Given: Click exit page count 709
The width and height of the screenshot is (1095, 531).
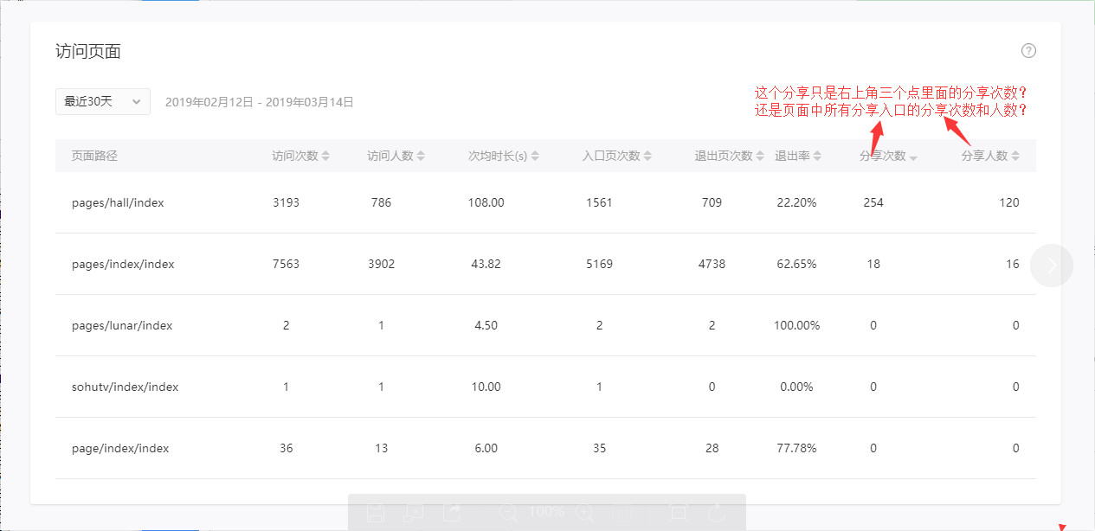Looking at the screenshot, I should pos(712,202).
